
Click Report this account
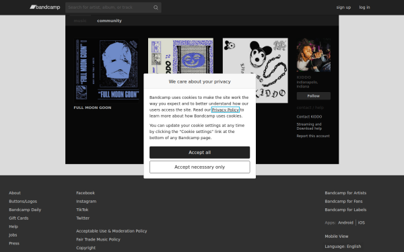(x=313, y=136)
